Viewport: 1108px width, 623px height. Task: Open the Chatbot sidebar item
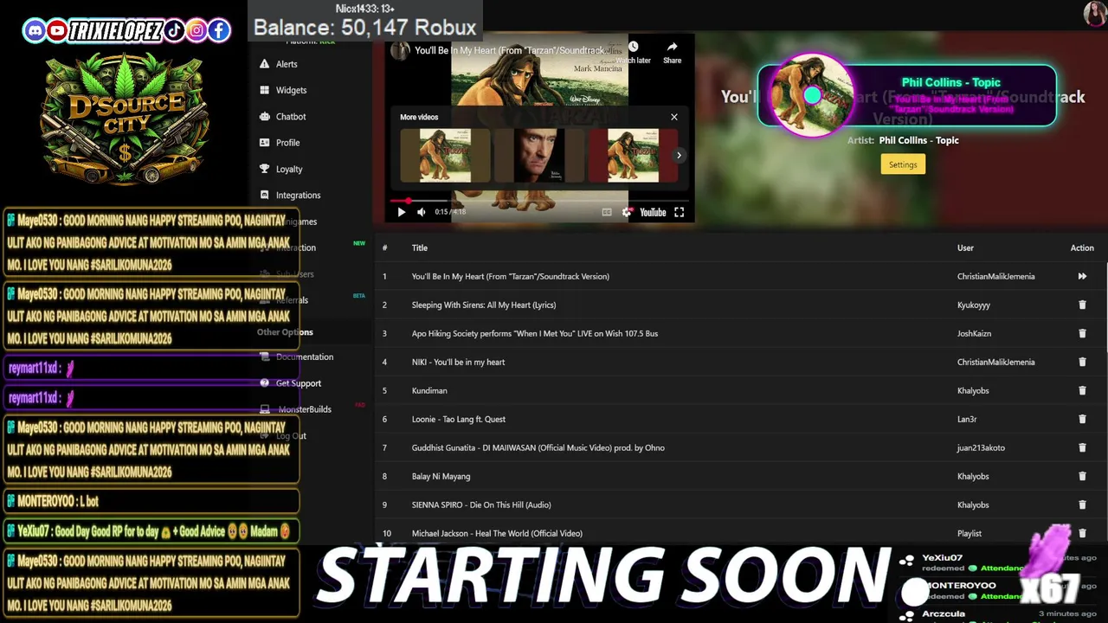click(291, 117)
